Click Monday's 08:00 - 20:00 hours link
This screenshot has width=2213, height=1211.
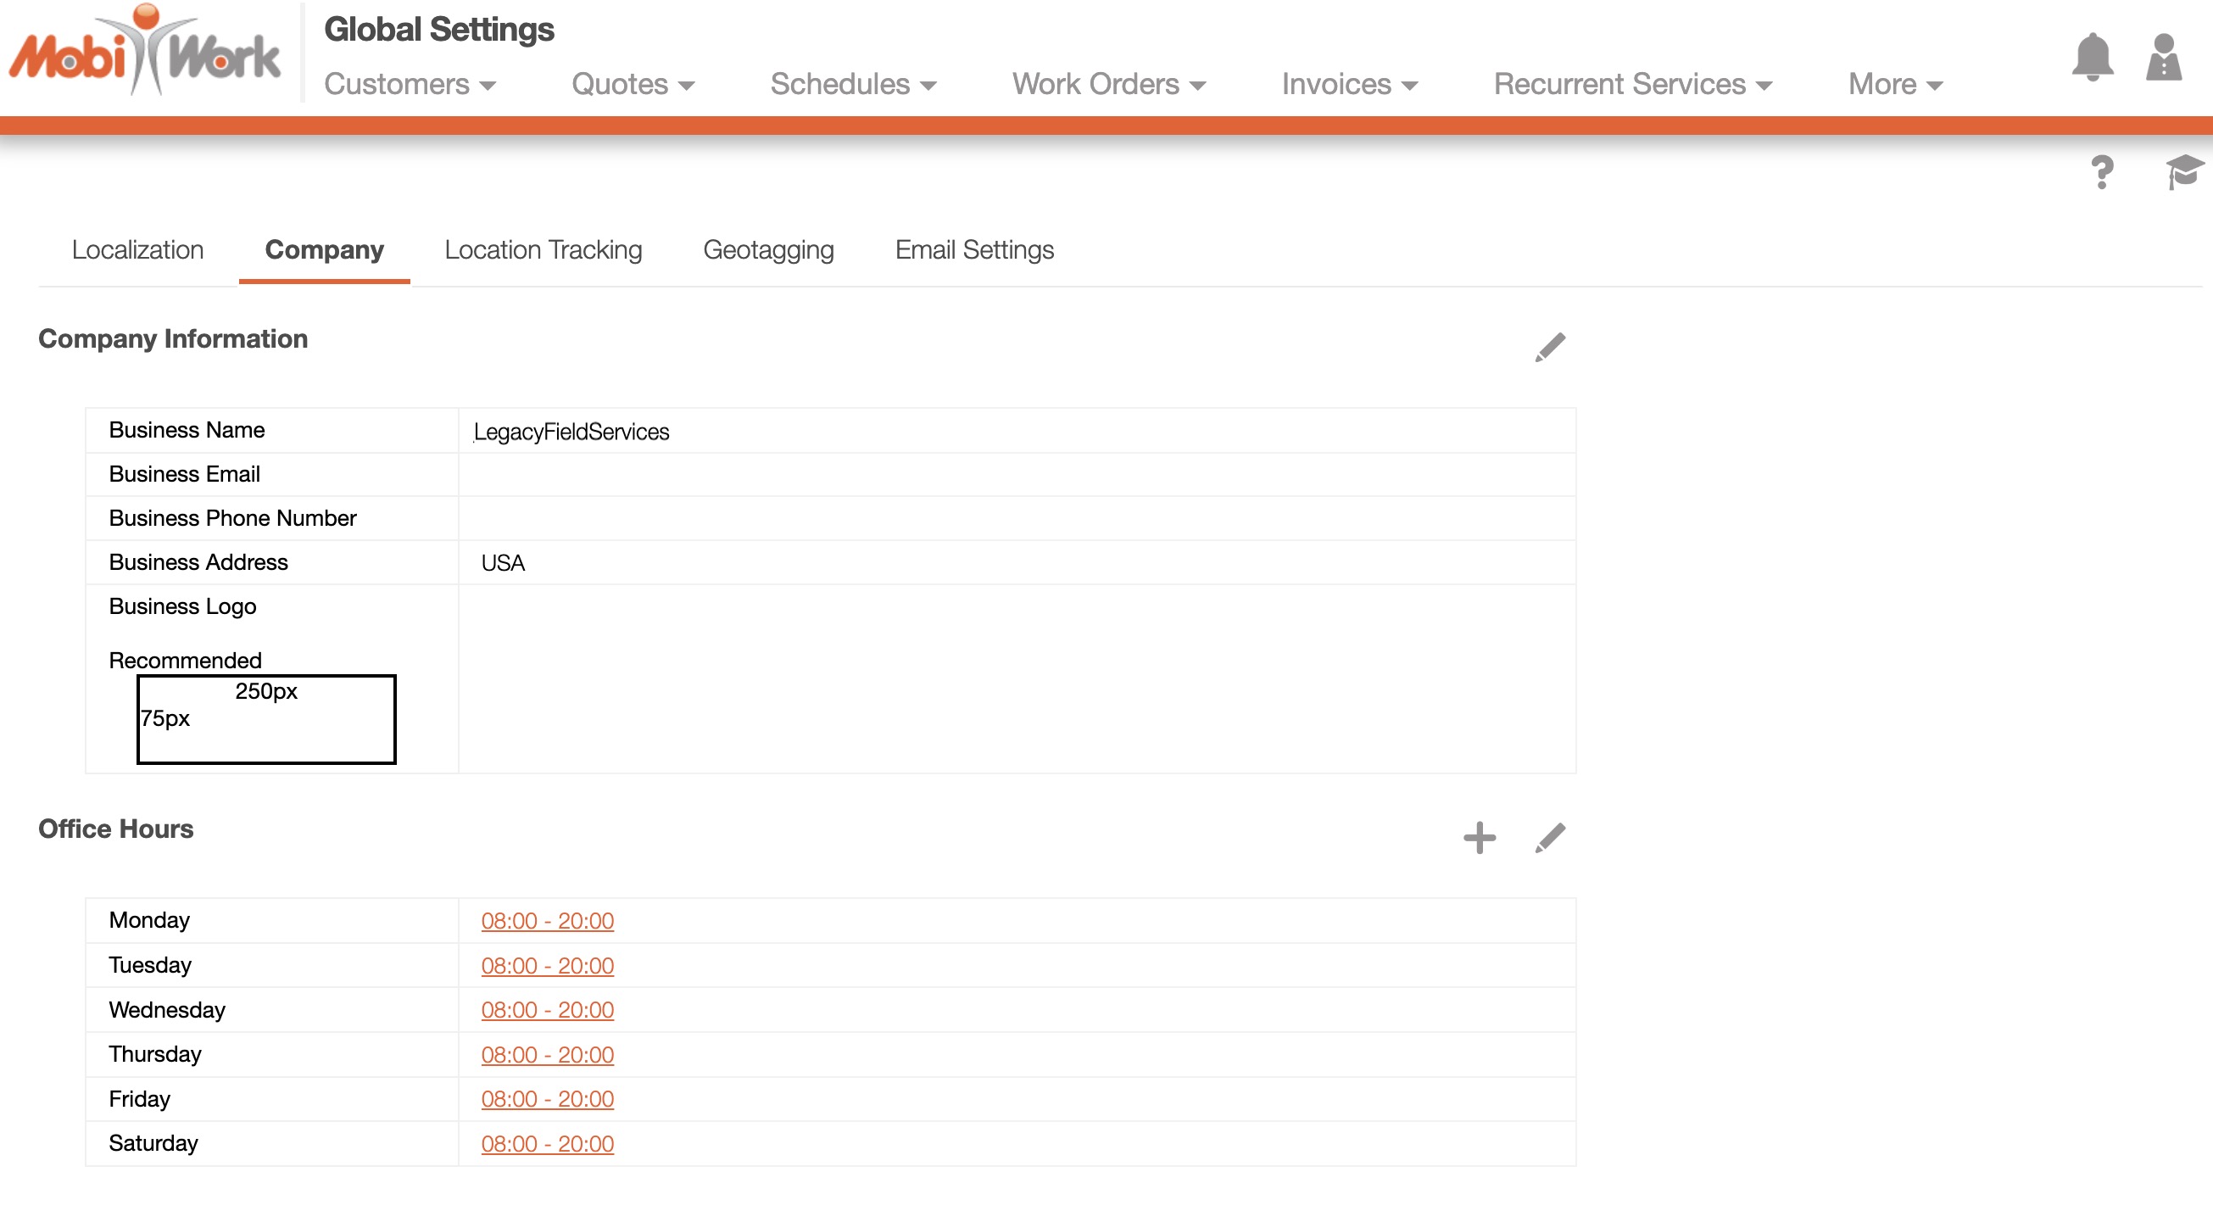[547, 920]
